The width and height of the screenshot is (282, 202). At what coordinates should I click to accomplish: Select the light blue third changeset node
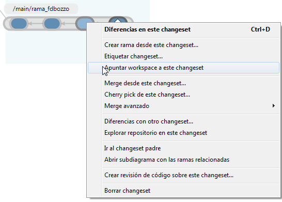coord(82,23)
